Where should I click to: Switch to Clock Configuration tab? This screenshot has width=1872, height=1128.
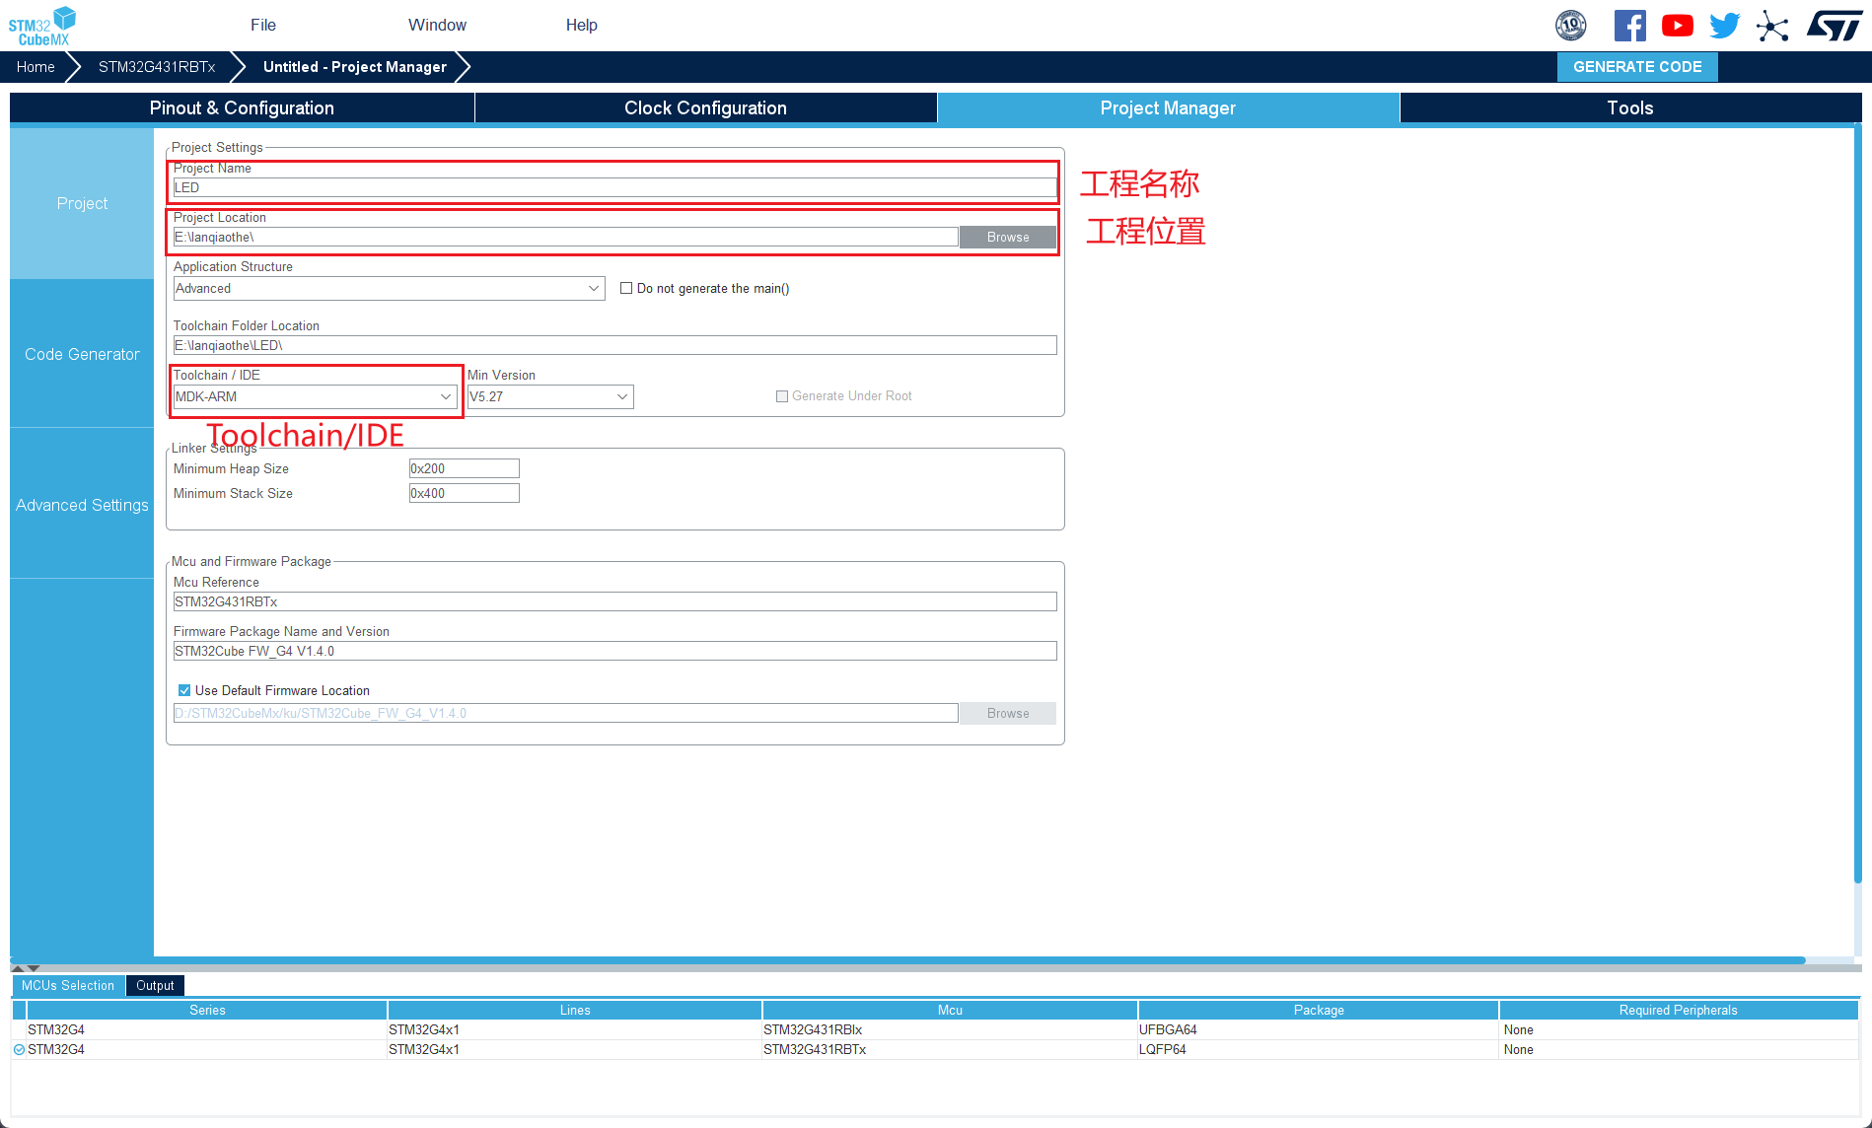[x=705, y=108]
